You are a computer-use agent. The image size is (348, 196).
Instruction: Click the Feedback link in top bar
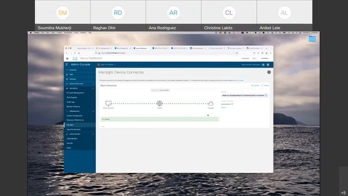[245, 58]
